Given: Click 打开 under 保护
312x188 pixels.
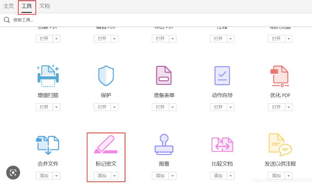Looking at the screenshot, I should pyautogui.click(x=102, y=107).
